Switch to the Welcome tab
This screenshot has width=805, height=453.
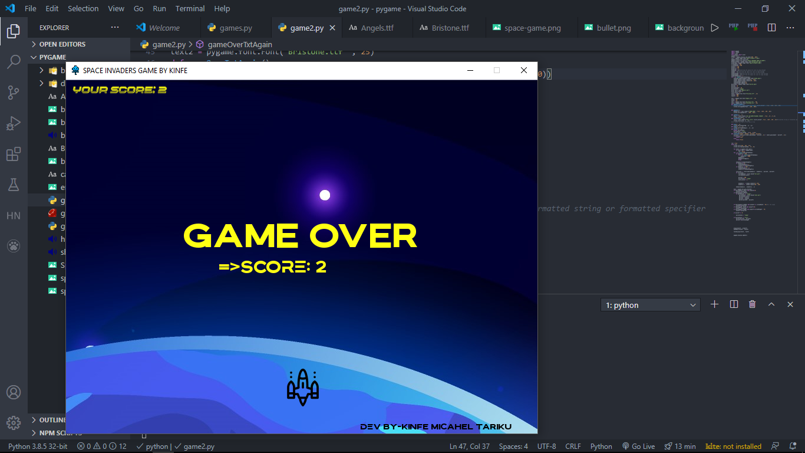tap(165, 28)
